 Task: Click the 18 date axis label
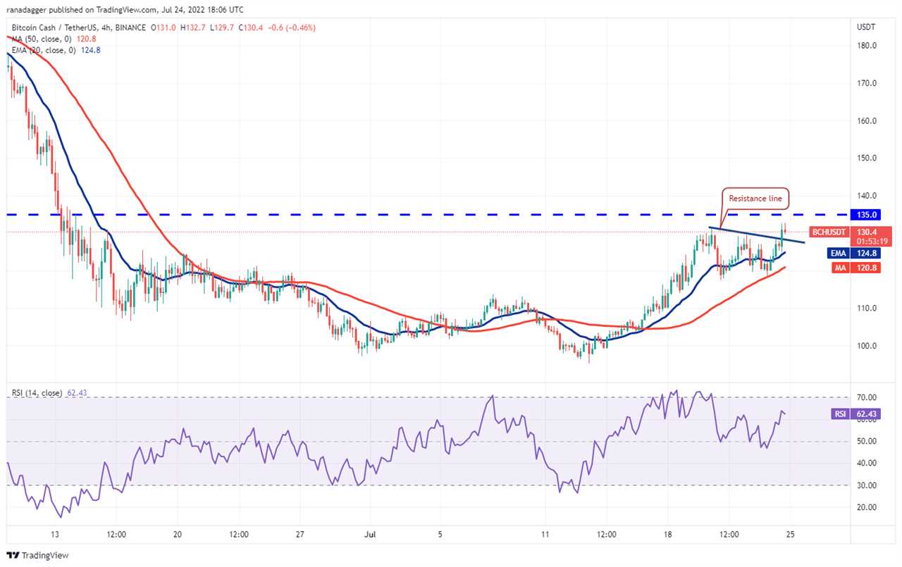click(667, 535)
